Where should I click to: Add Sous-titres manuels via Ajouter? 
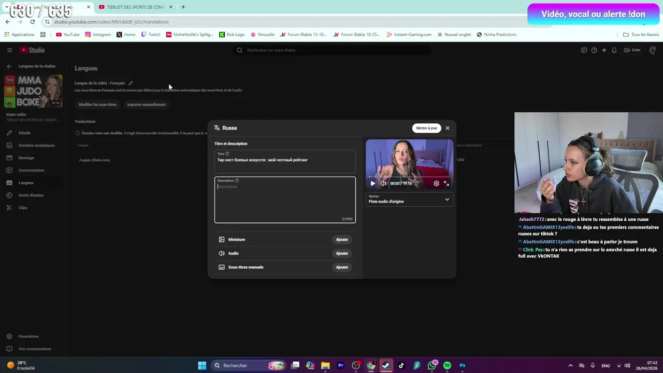[x=342, y=267]
